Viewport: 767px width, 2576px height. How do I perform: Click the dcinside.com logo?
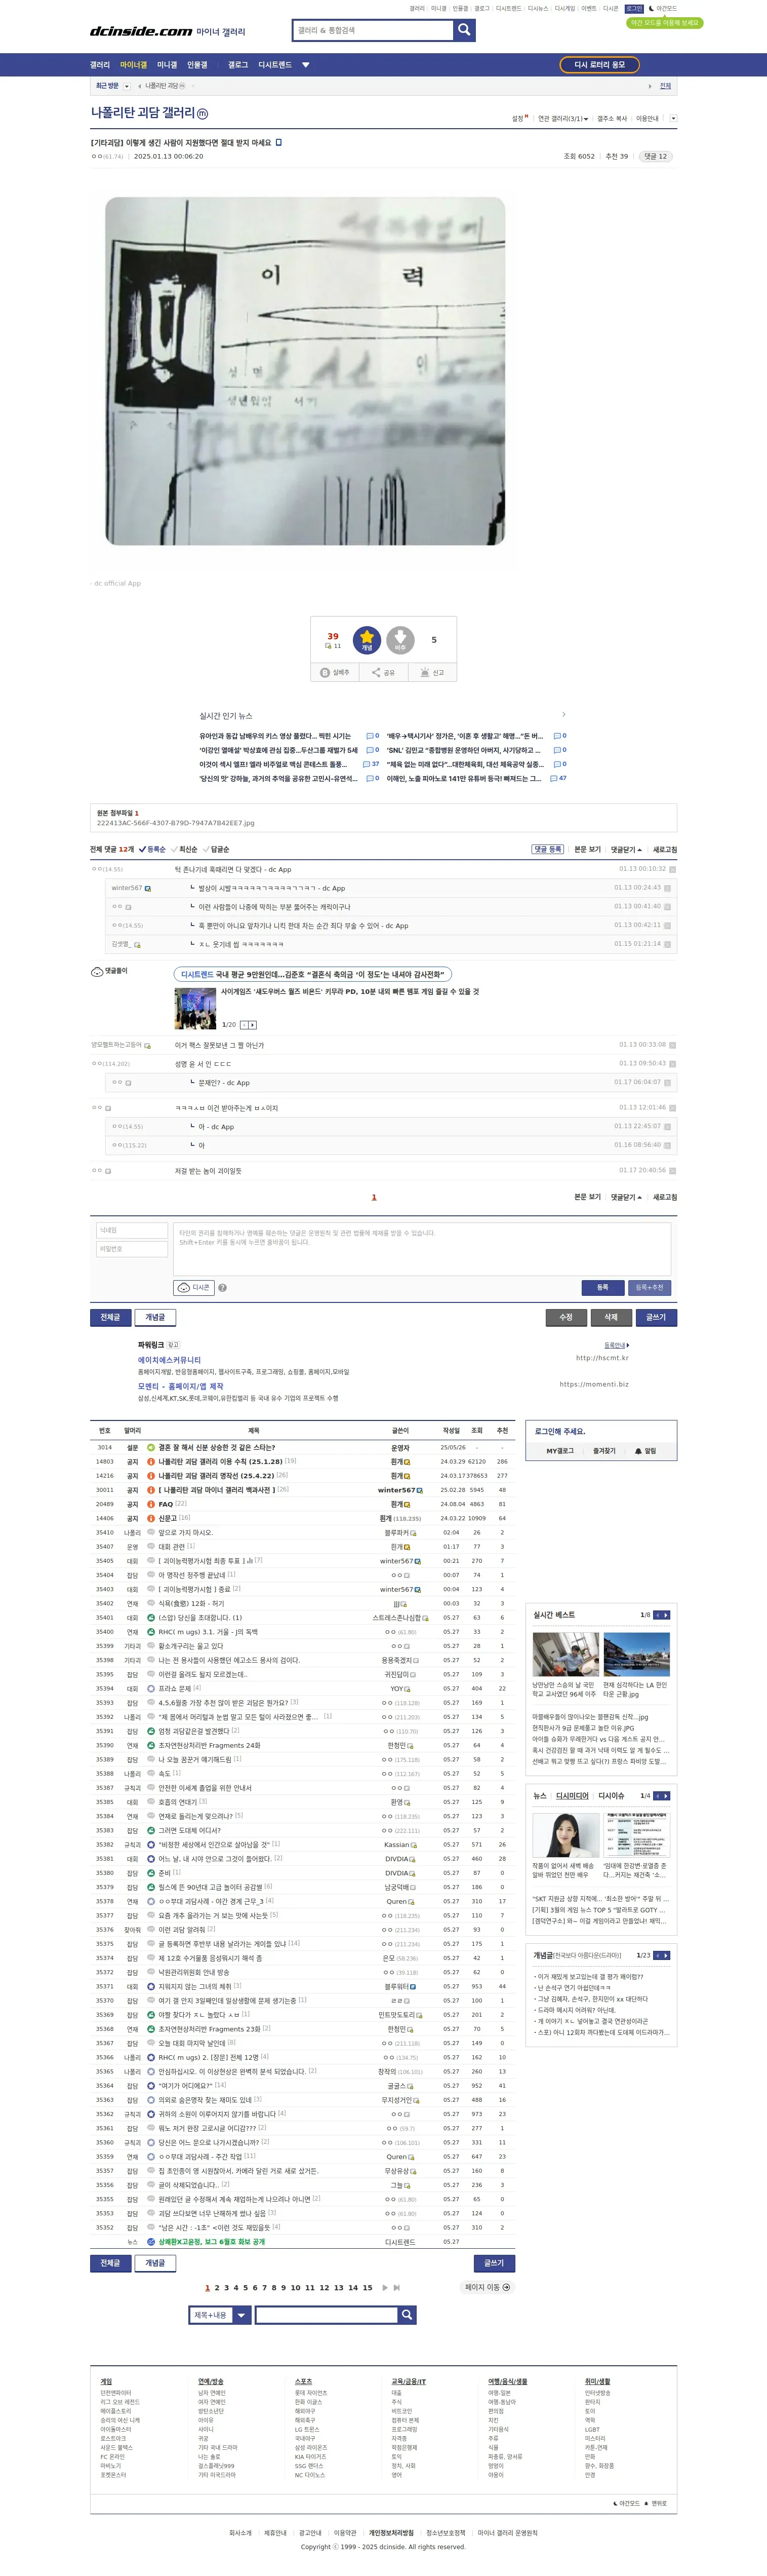[141, 31]
